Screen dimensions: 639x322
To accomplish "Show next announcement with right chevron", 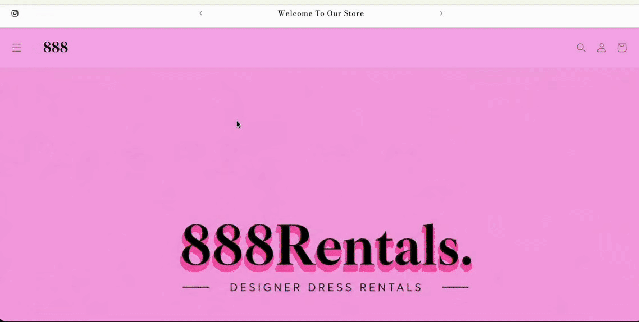I will [x=441, y=13].
